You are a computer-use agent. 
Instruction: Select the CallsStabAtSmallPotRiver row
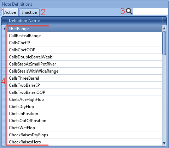pos(84,64)
